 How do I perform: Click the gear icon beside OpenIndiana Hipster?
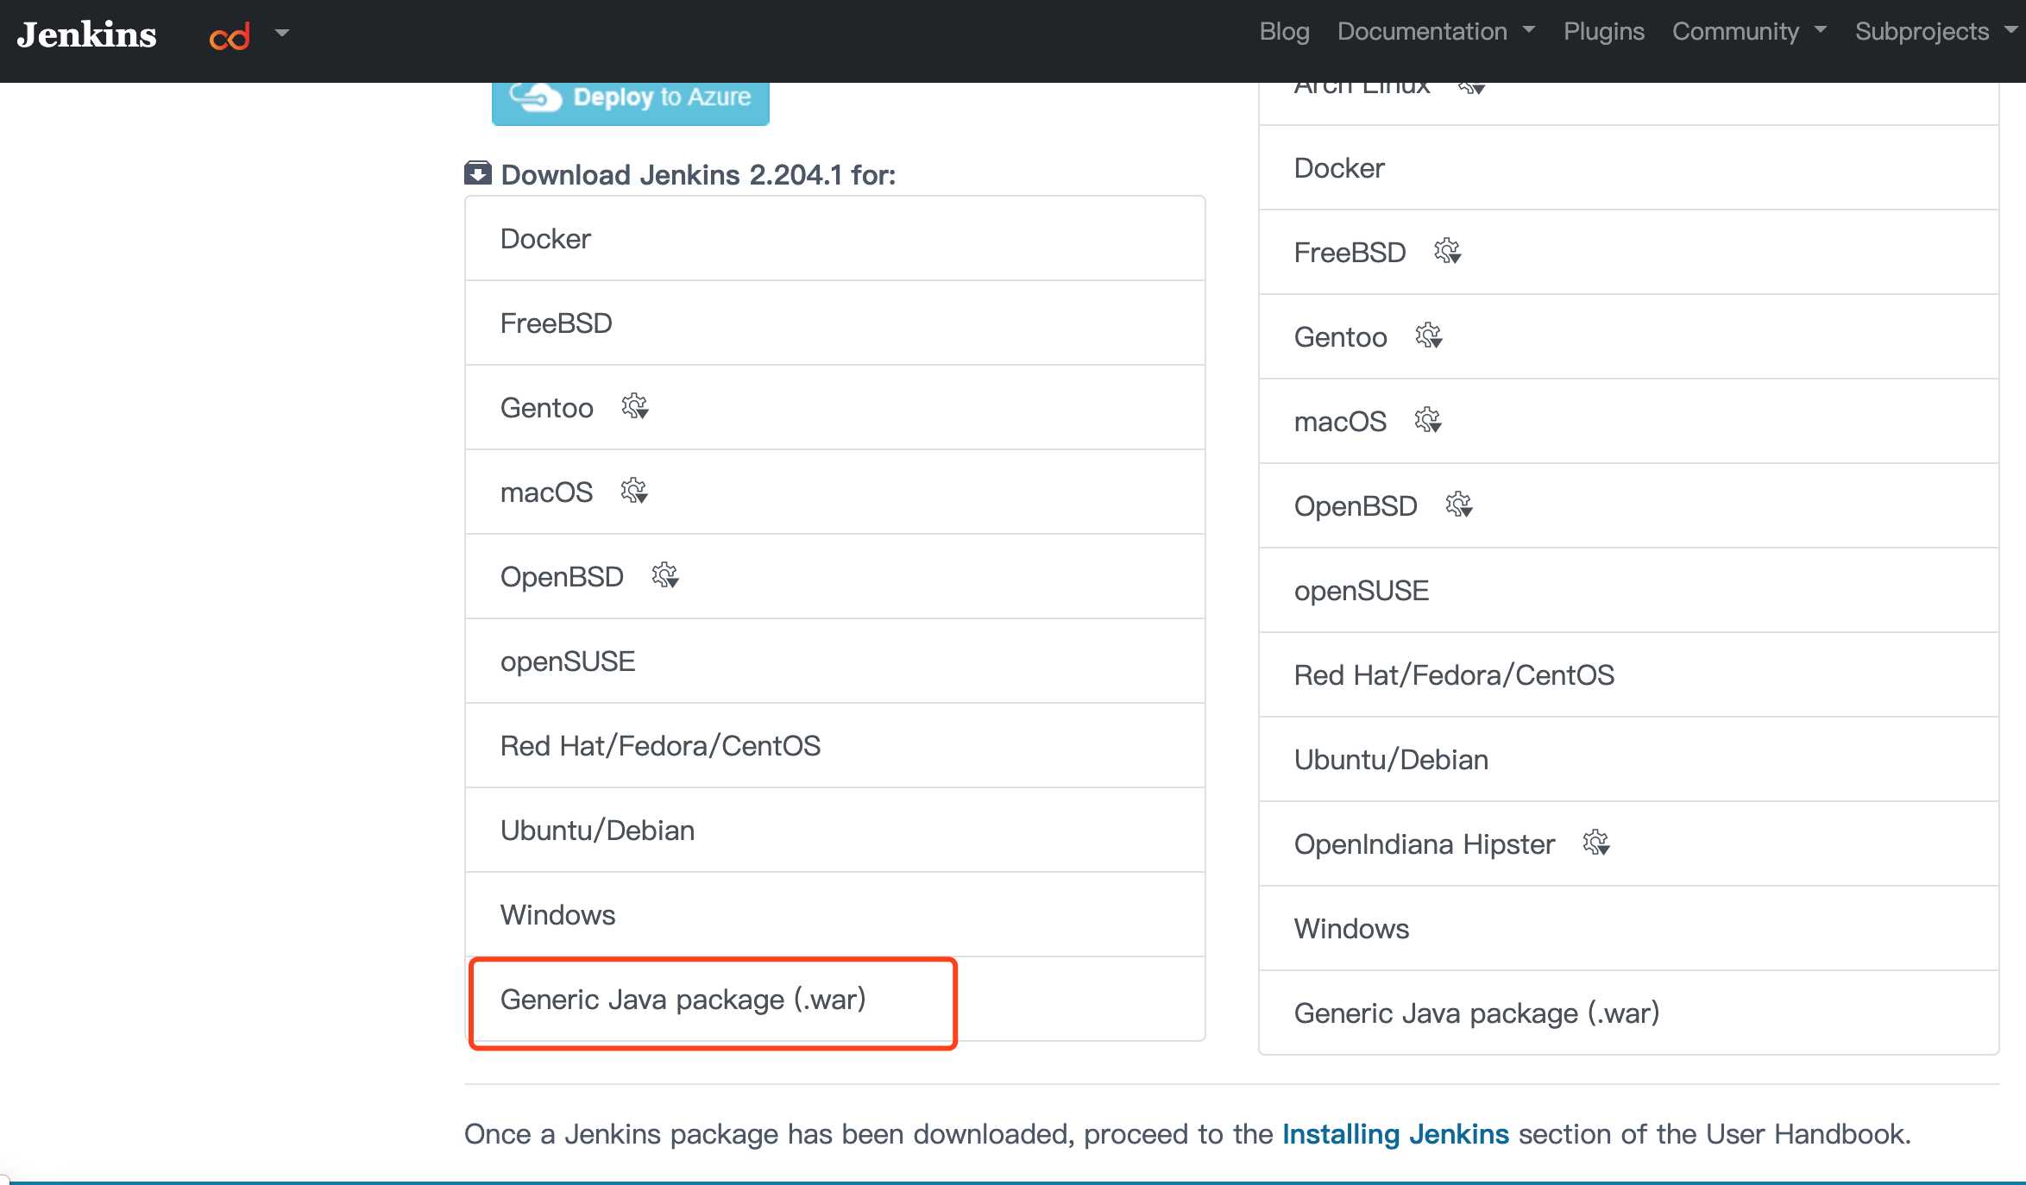click(x=1596, y=843)
